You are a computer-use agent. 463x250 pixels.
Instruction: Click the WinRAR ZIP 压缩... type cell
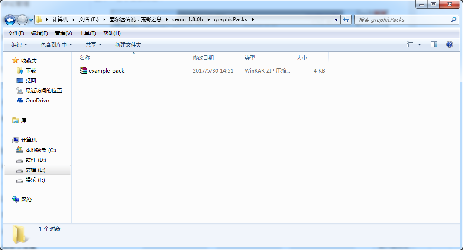(267, 71)
